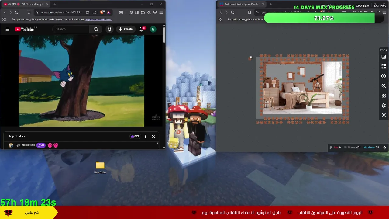Go back in the YouTube browser window
The image size is (389, 219).
coord(5,12)
